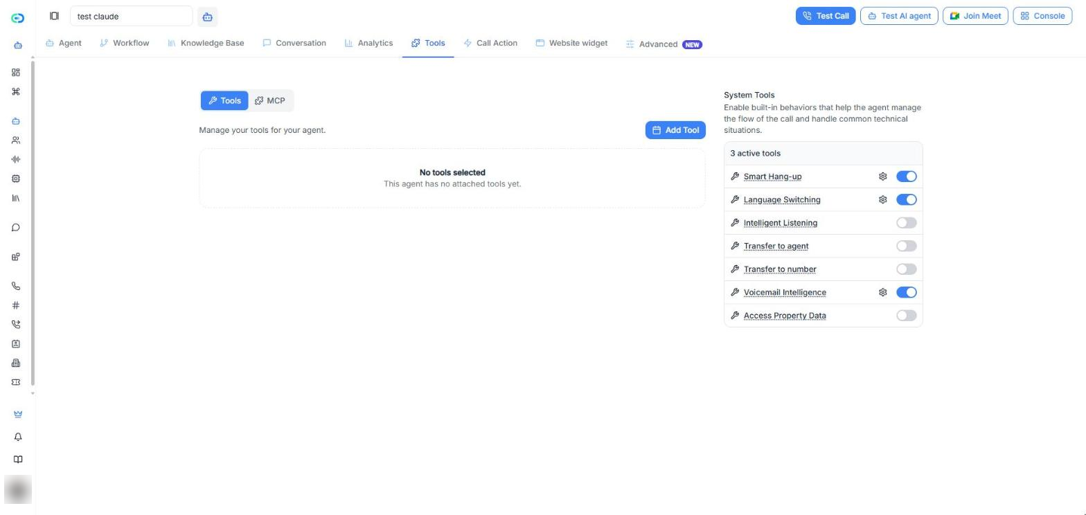Enable Transfer to agent toggle
1086x515 pixels.
[x=907, y=246]
